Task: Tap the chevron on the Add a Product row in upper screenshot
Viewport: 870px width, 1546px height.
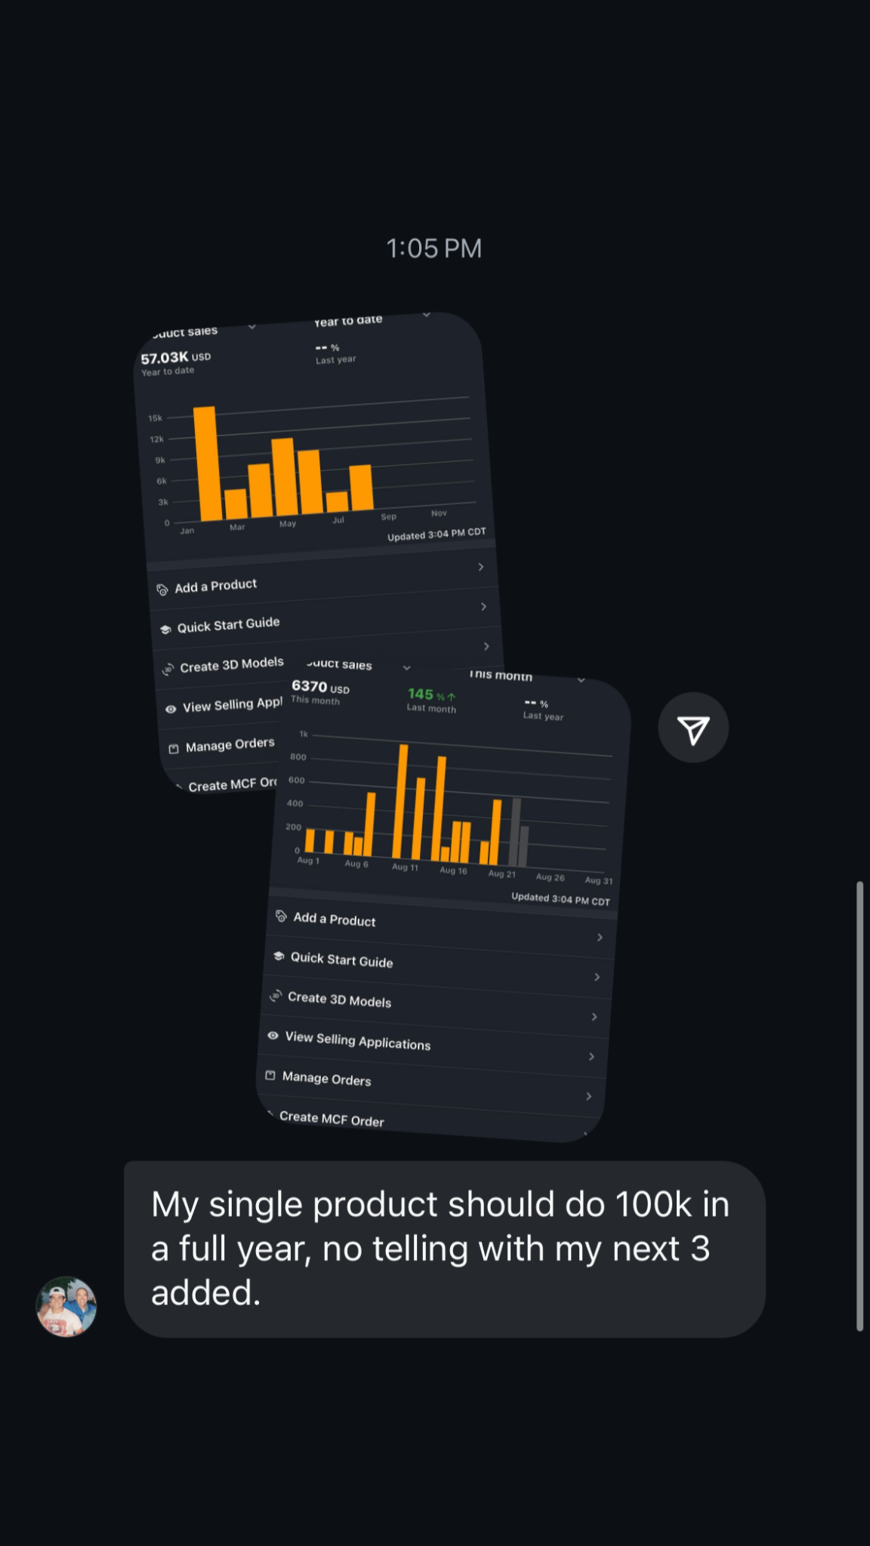Action: pos(481,567)
